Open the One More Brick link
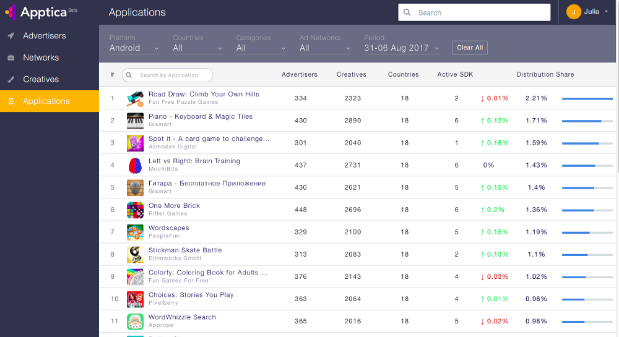The height and width of the screenshot is (337, 619). (174, 206)
